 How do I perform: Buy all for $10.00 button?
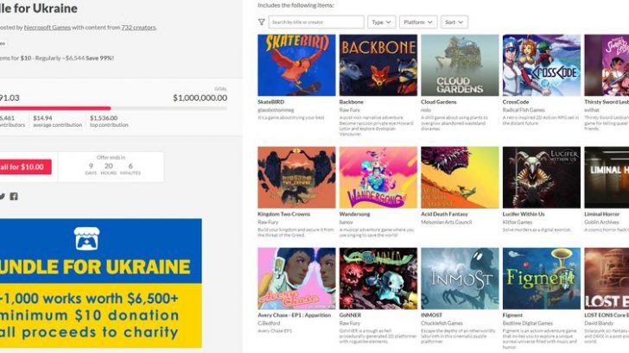25,167
